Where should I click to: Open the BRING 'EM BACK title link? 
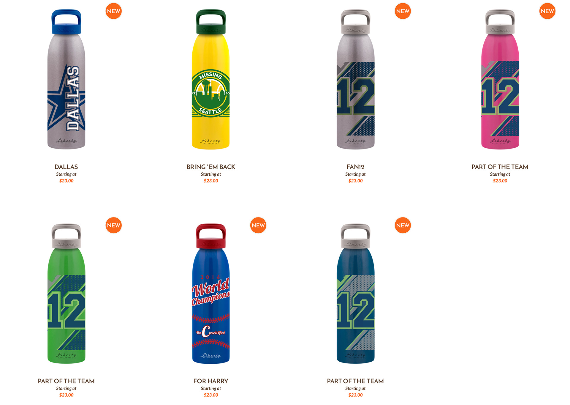(211, 167)
